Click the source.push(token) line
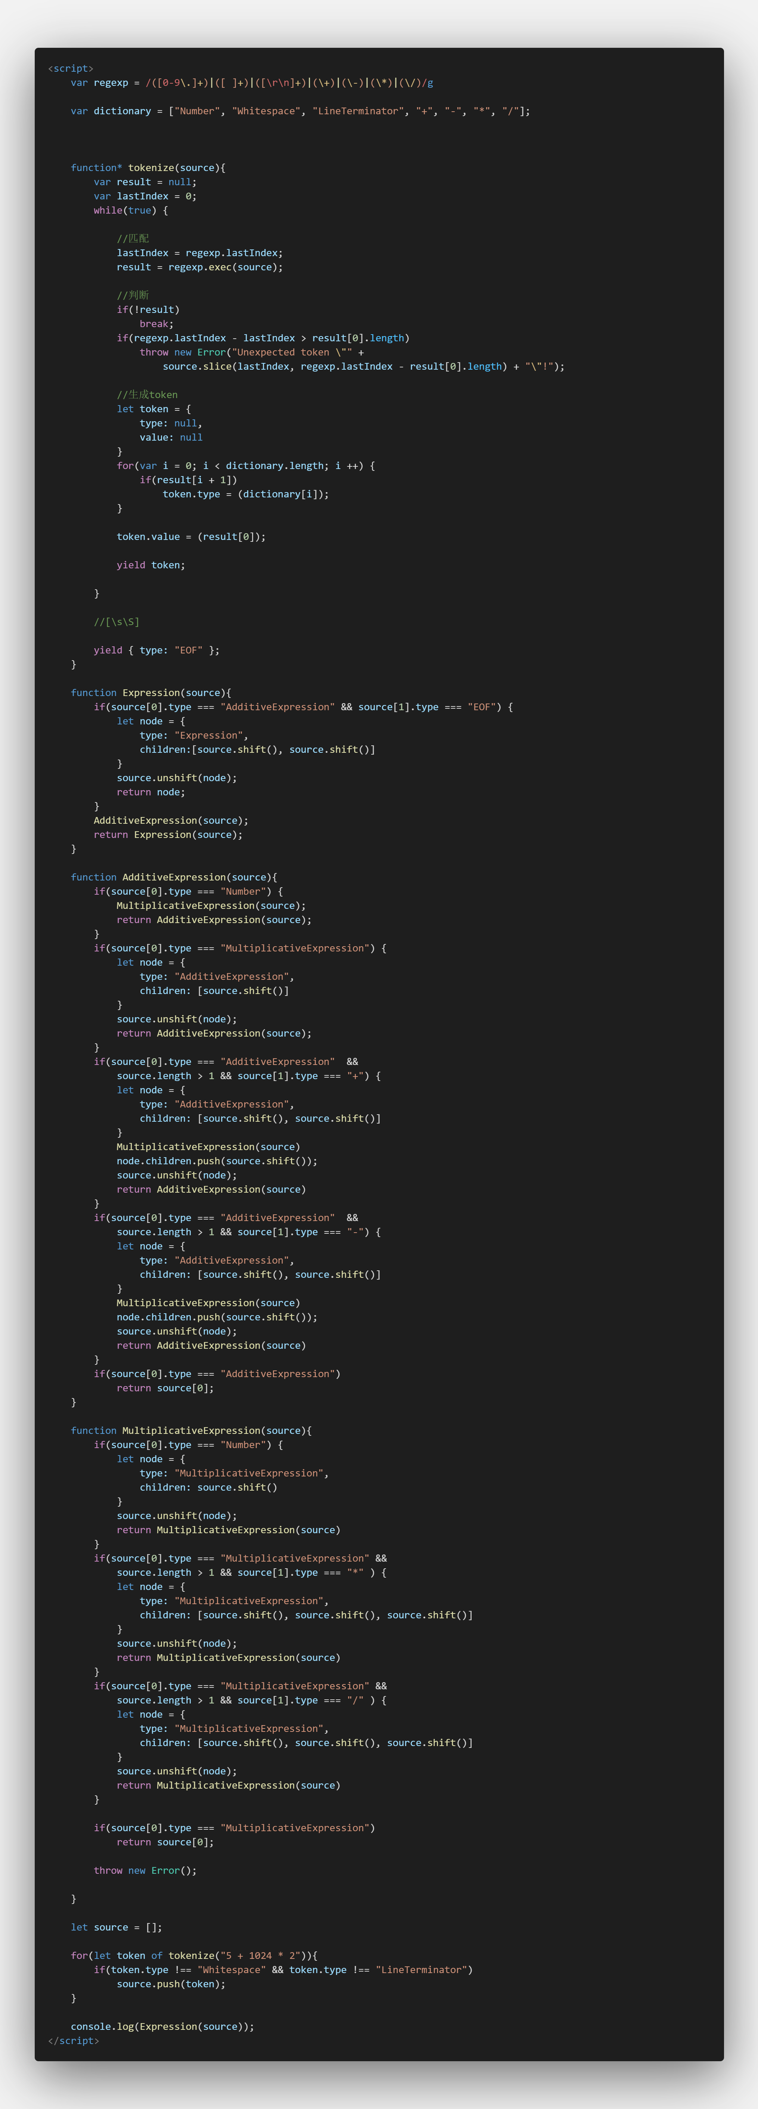The width and height of the screenshot is (758, 2109). 170,1985
